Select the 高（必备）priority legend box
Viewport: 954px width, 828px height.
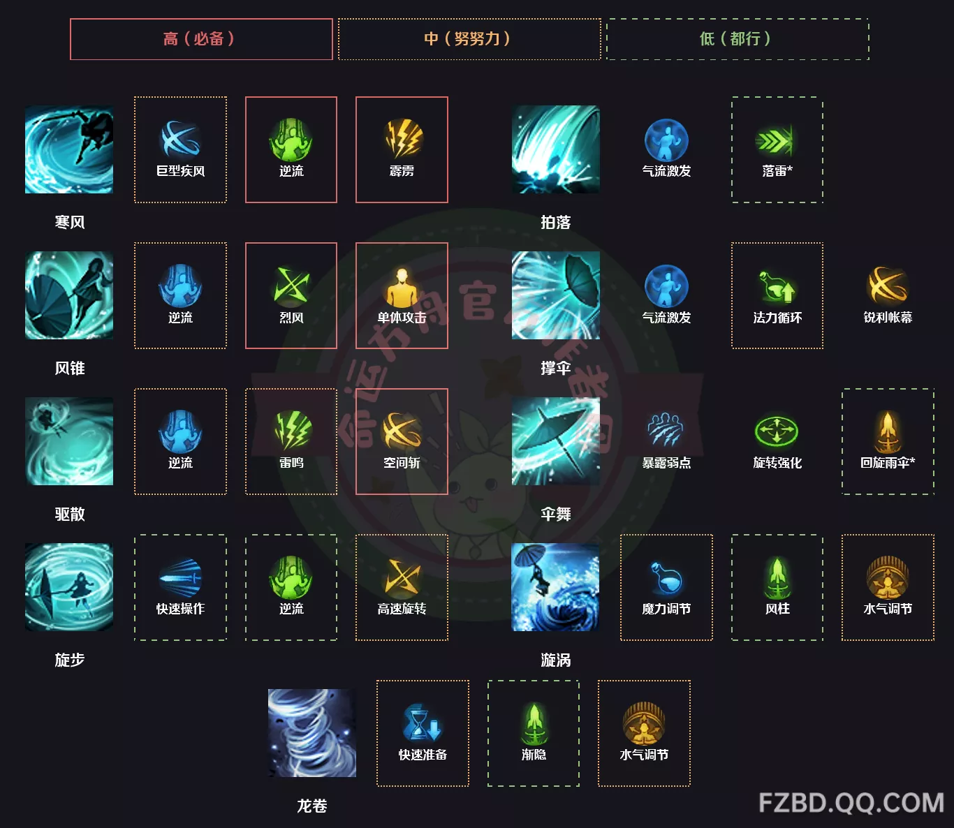pos(201,39)
